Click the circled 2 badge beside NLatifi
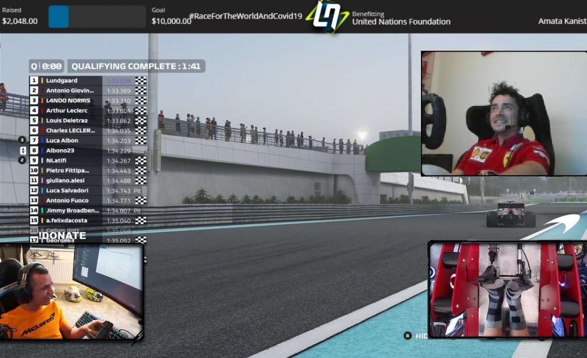Image resolution: width=587 pixels, height=358 pixels. [22, 160]
